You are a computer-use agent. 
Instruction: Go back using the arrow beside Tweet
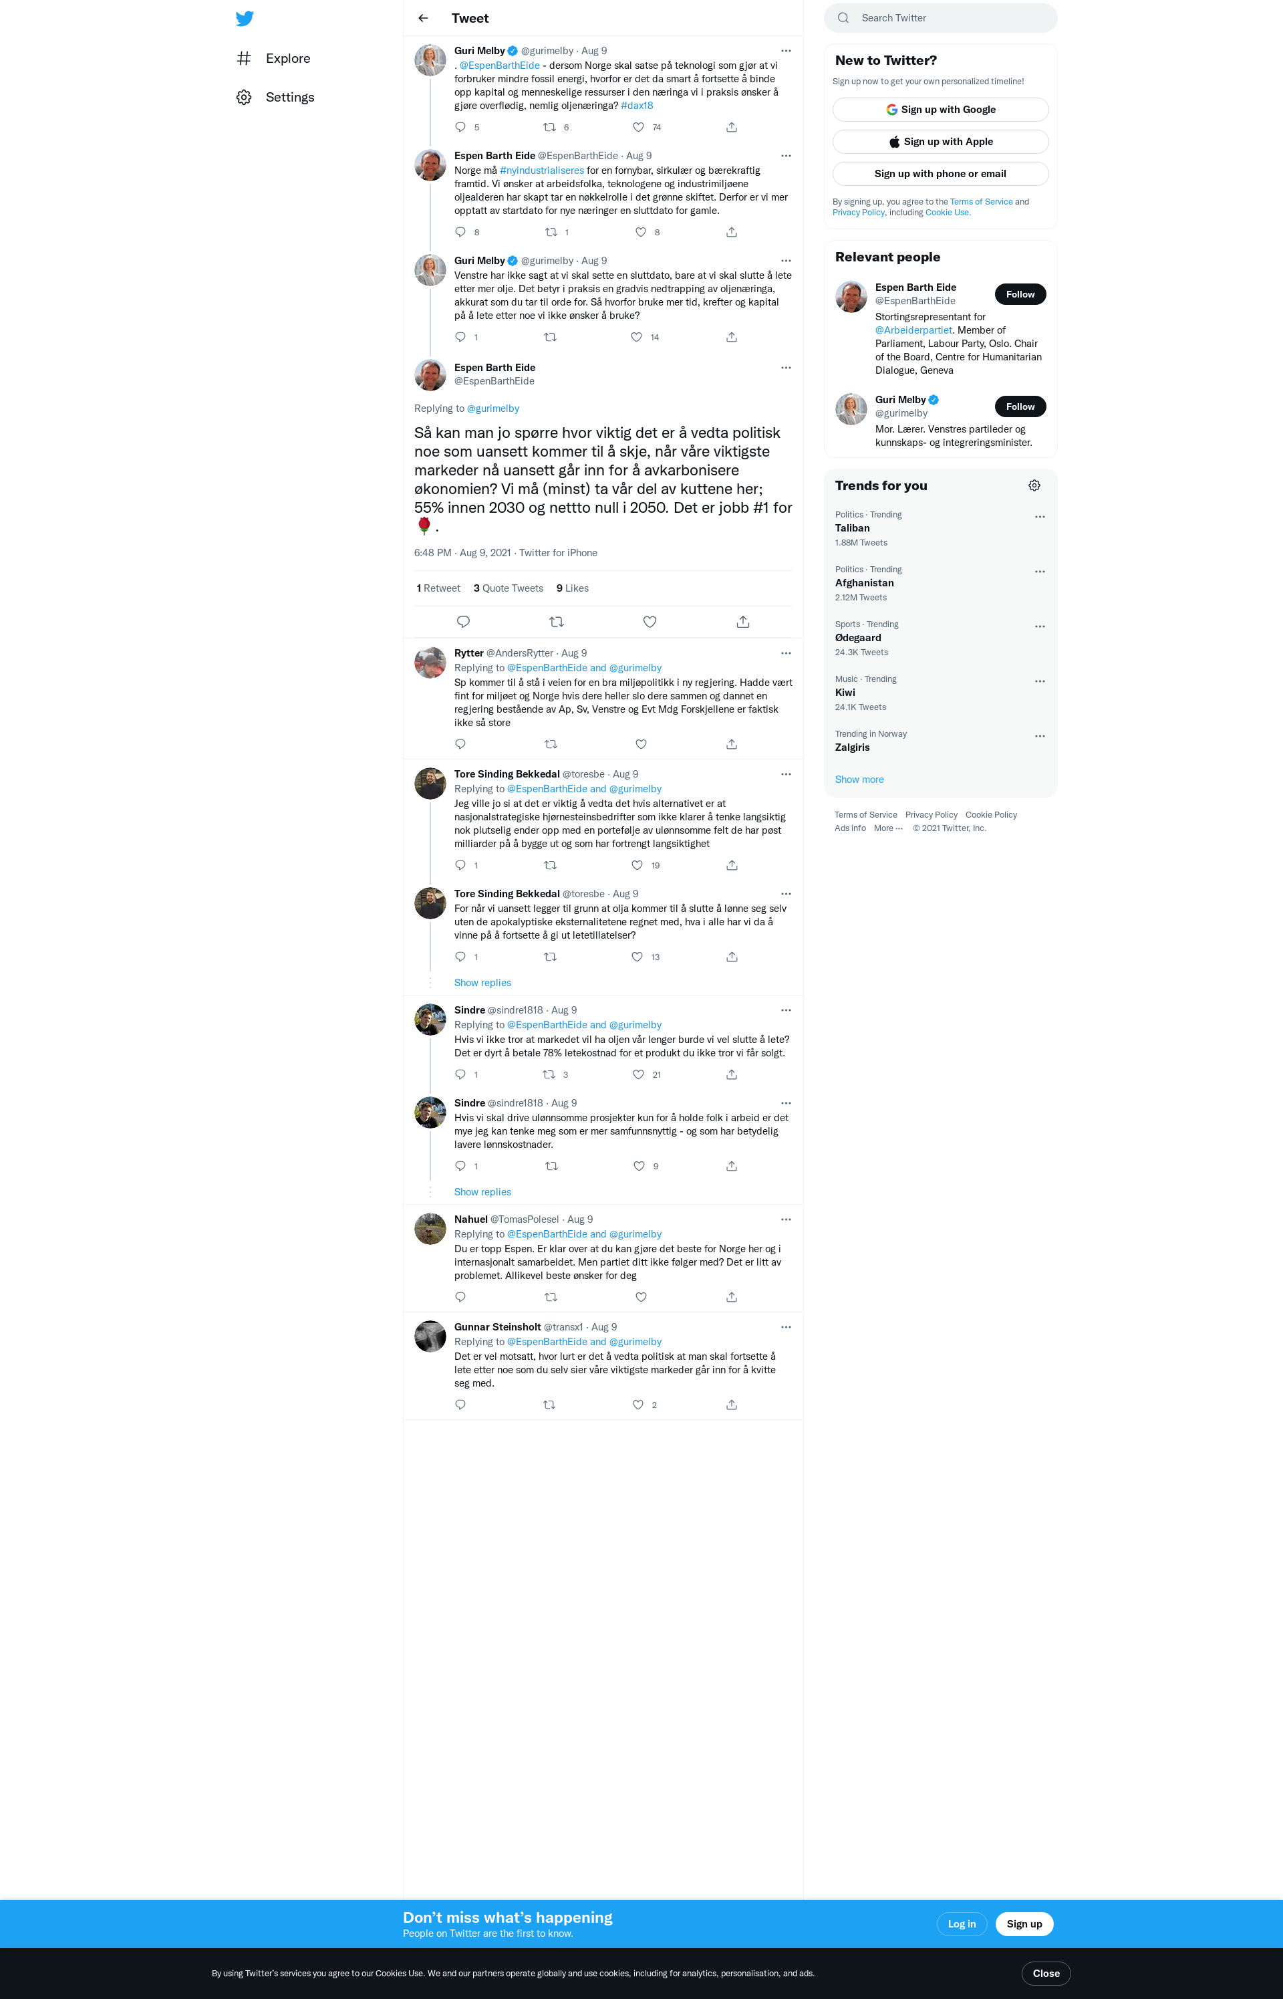pyautogui.click(x=423, y=18)
